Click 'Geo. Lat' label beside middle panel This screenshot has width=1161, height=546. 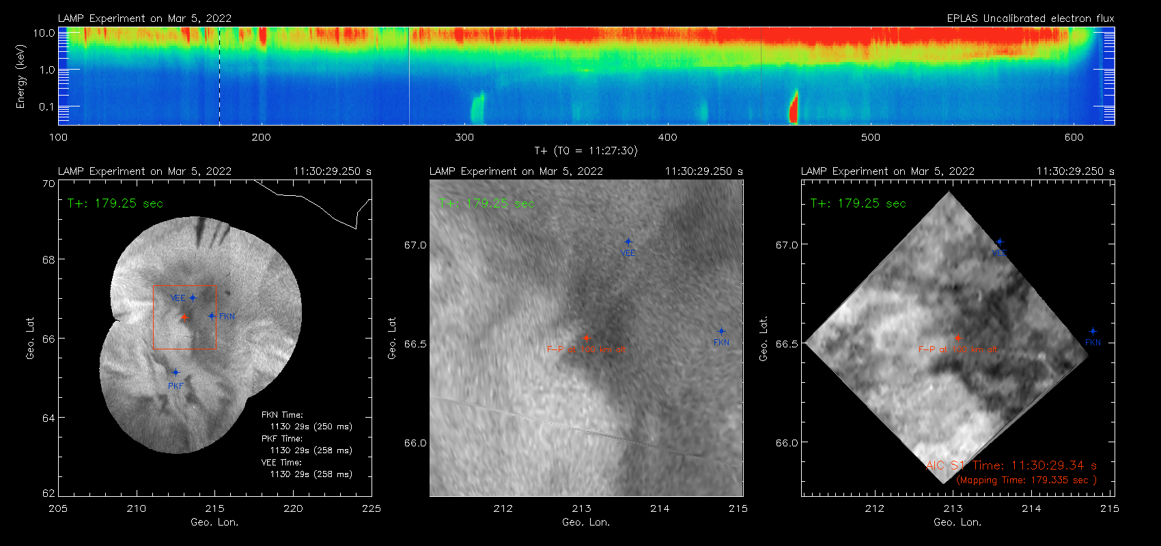coord(392,339)
